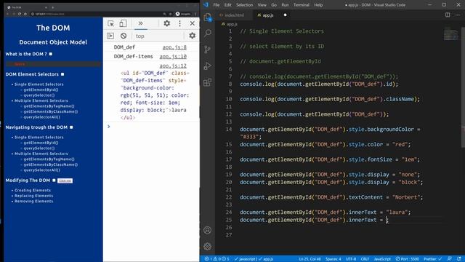Image resolution: width=465 pixels, height=262 pixels.
Task: Click the red 'laura' text bar
Action: pyautogui.click(x=53, y=64)
